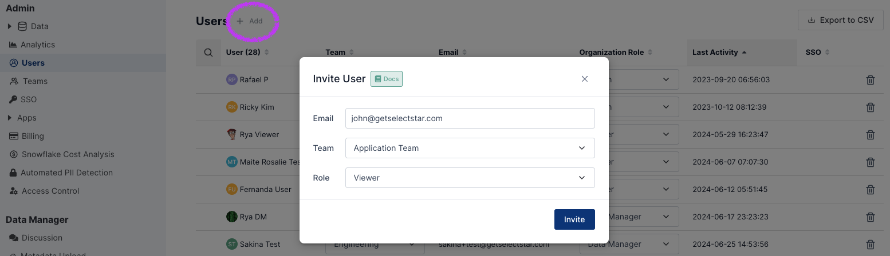Screen dimensions: 890x256
Task: Click trash icon for Ricky Kim row
Action: (870, 107)
